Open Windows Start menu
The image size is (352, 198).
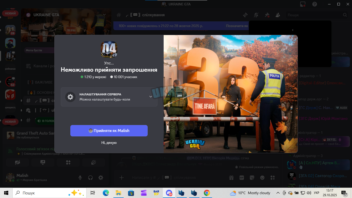6,193
